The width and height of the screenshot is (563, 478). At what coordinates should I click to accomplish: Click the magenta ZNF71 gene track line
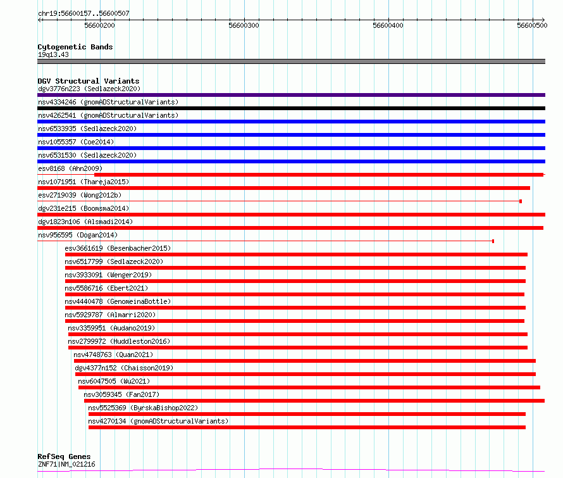click(x=291, y=470)
